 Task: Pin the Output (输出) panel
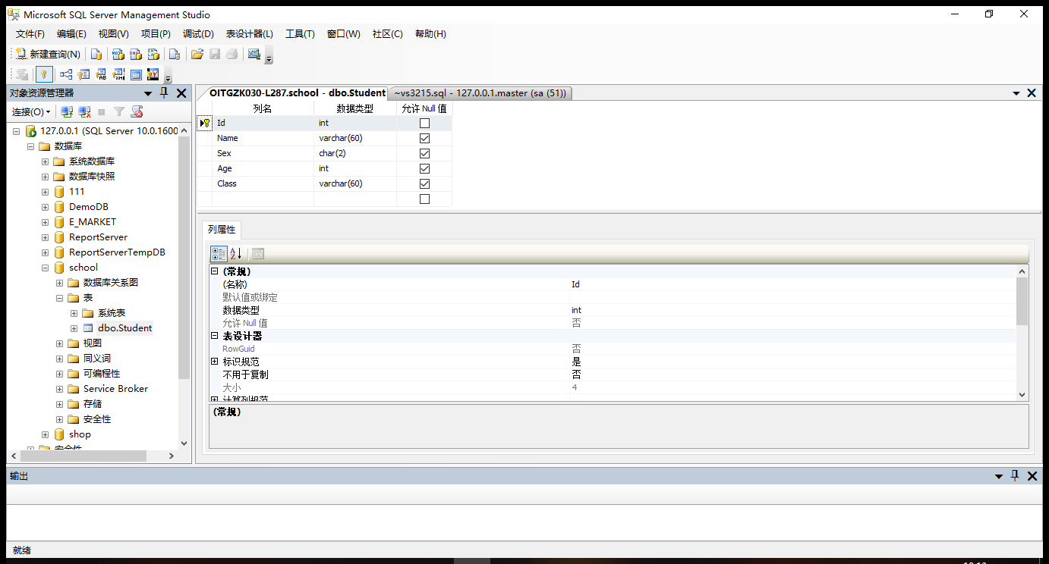pos(1016,475)
